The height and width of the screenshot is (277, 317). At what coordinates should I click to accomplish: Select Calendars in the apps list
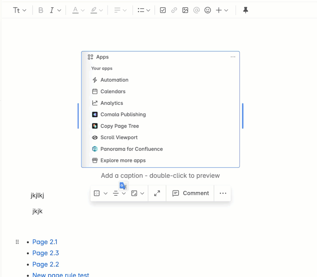[x=113, y=91]
